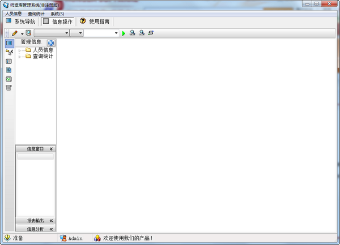Open the small operator combo box
The image size is (340, 245).
pyautogui.click(x=76, y=33)
